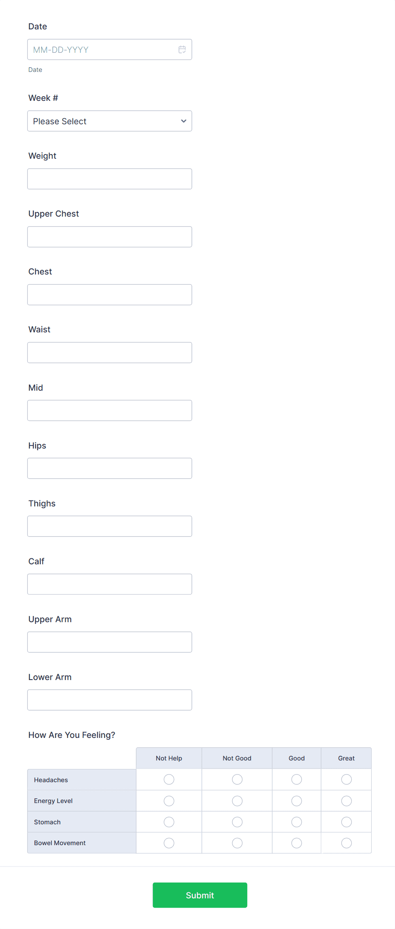Click the Weight input field
The height and width of the screenshot is (929, 395).
109,179
